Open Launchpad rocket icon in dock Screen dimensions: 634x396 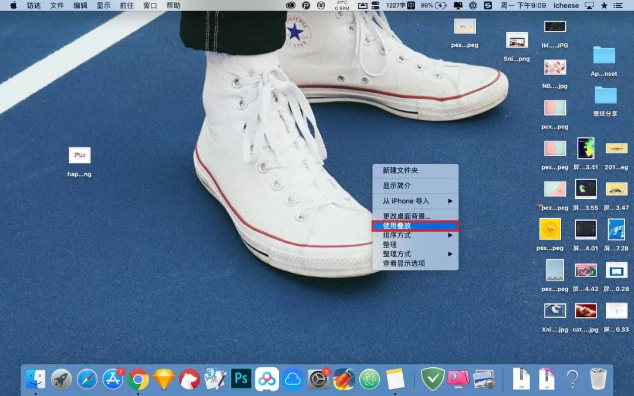coord(61,380)
